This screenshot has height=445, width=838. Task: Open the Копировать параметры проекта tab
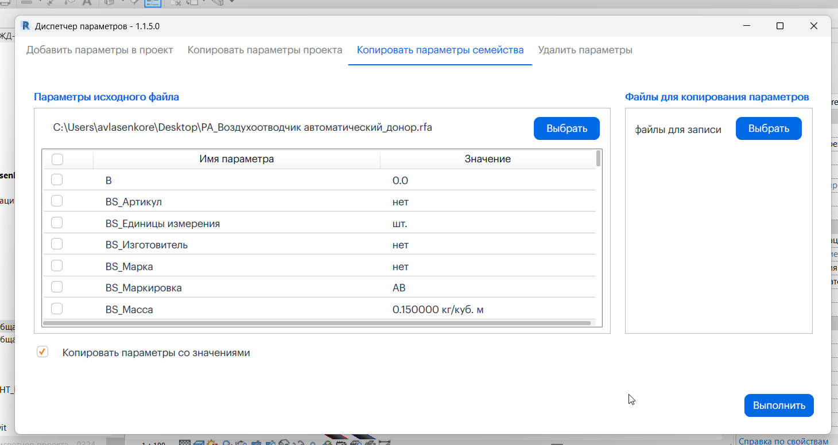tap(265, 50)
